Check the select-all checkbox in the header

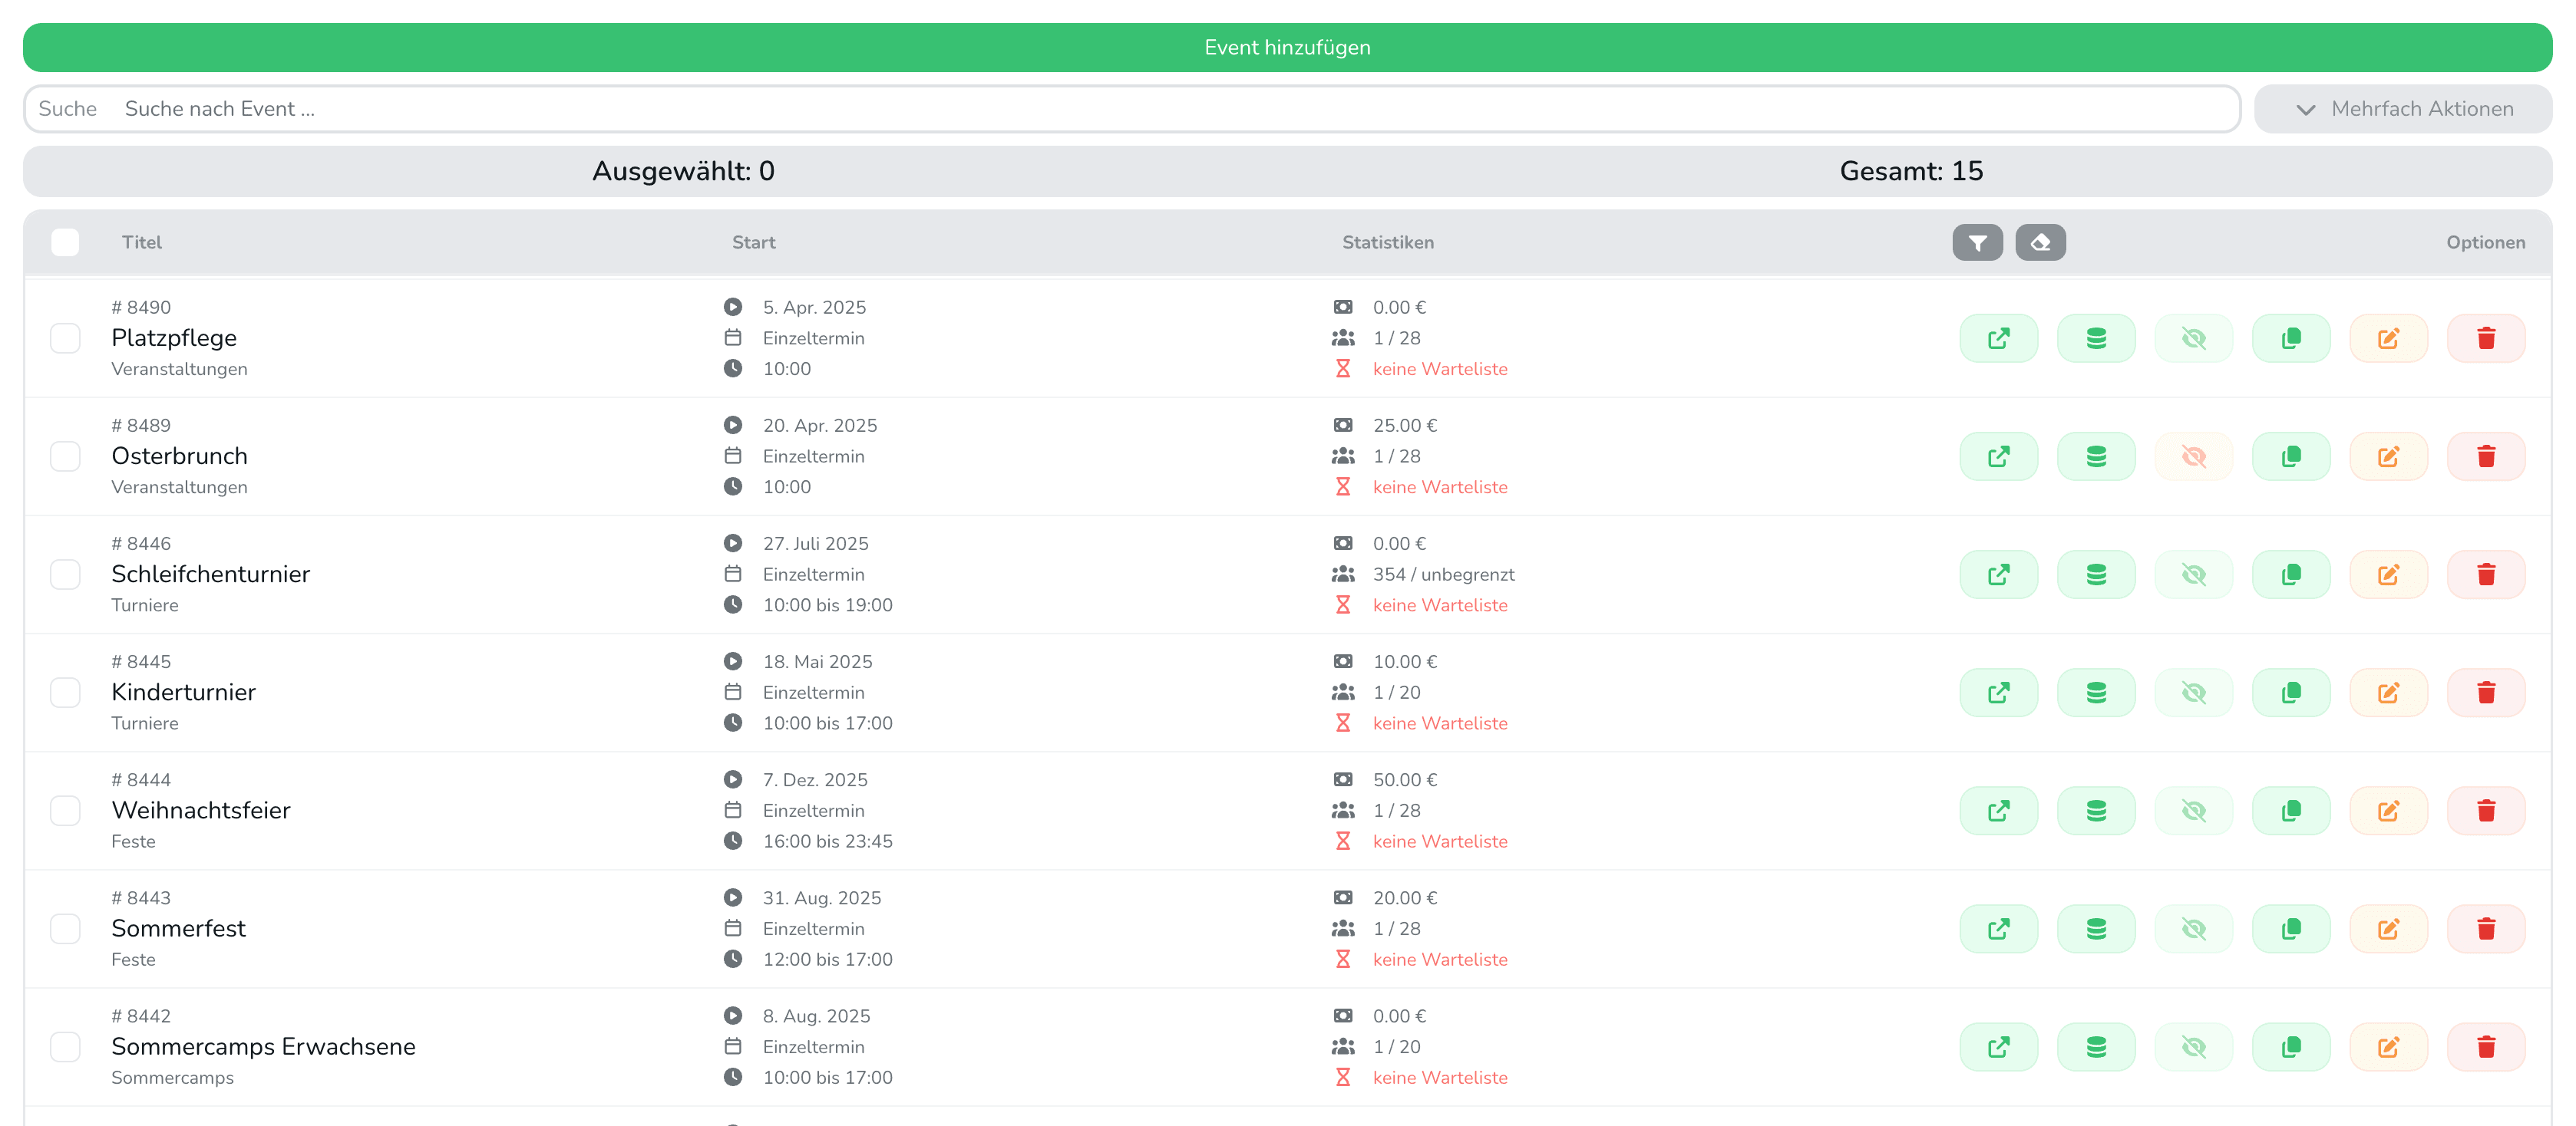65,243
